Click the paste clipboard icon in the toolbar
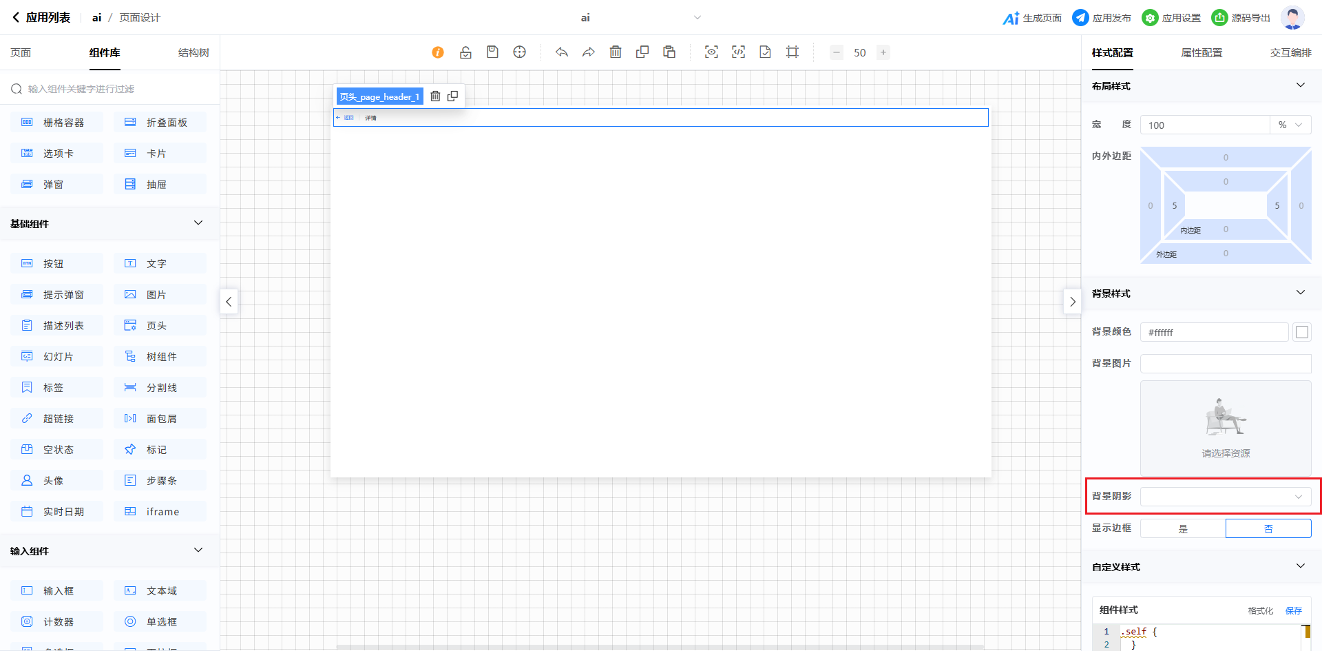The image size is (1322, 651). pyautogui.click(x=669, y=52)
